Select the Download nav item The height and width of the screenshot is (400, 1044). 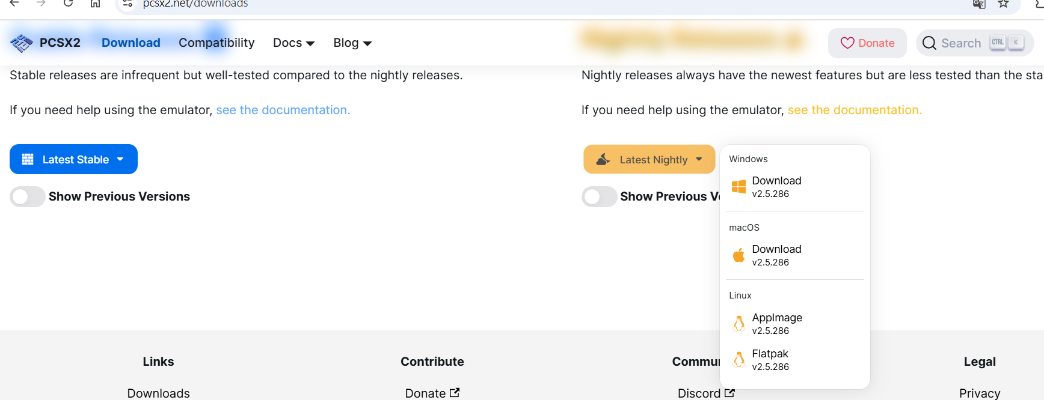tap(130, 43)
